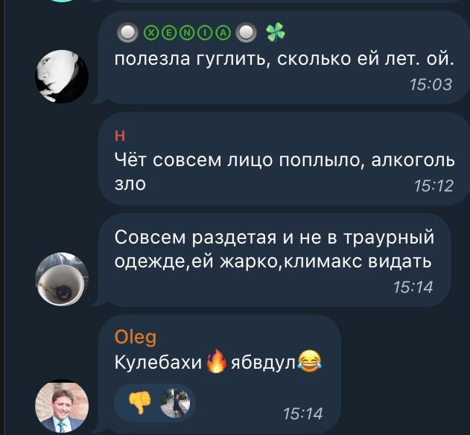Click the four-leaf clover icon by XENIA

(x=276, y=32)
